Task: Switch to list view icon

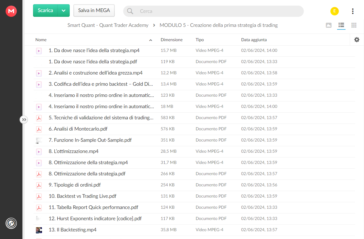Action: click(341, 25)
